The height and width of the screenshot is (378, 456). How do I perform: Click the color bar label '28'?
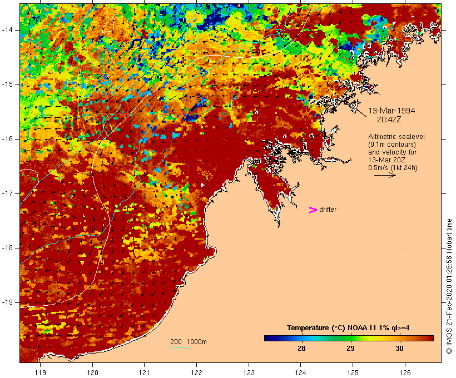pyautogui.click(x=301, y=348)
